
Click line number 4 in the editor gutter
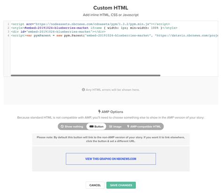8,36
